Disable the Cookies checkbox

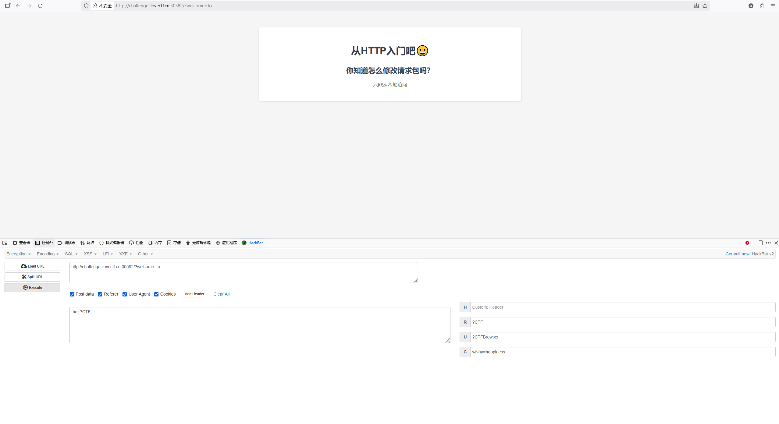[156, 294]
